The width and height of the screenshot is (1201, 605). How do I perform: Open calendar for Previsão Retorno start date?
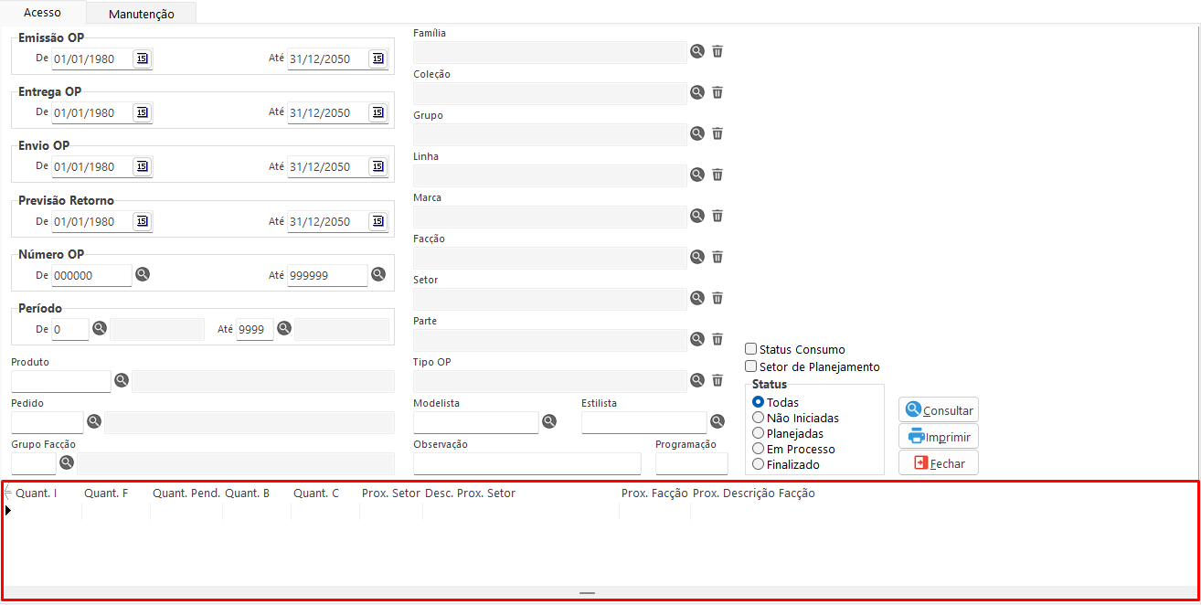pos(142,221)
